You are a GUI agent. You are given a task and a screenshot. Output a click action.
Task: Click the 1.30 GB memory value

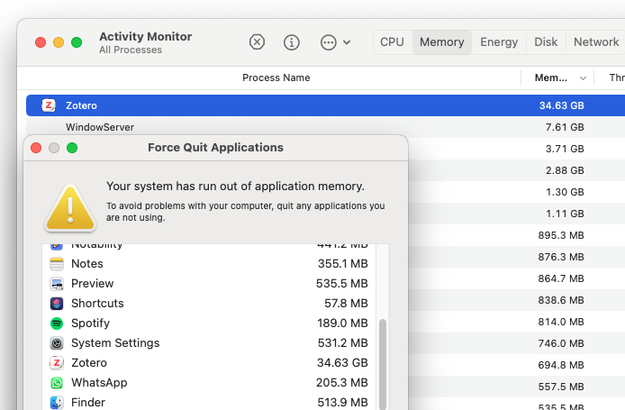[565, 192]
